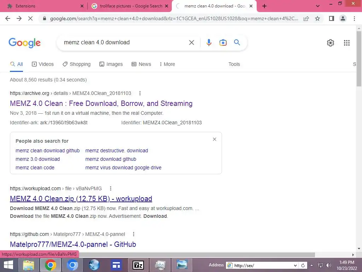Screen dimensions: 362x272
Task: Open options menu for github.com result
Action: point(133,234)
